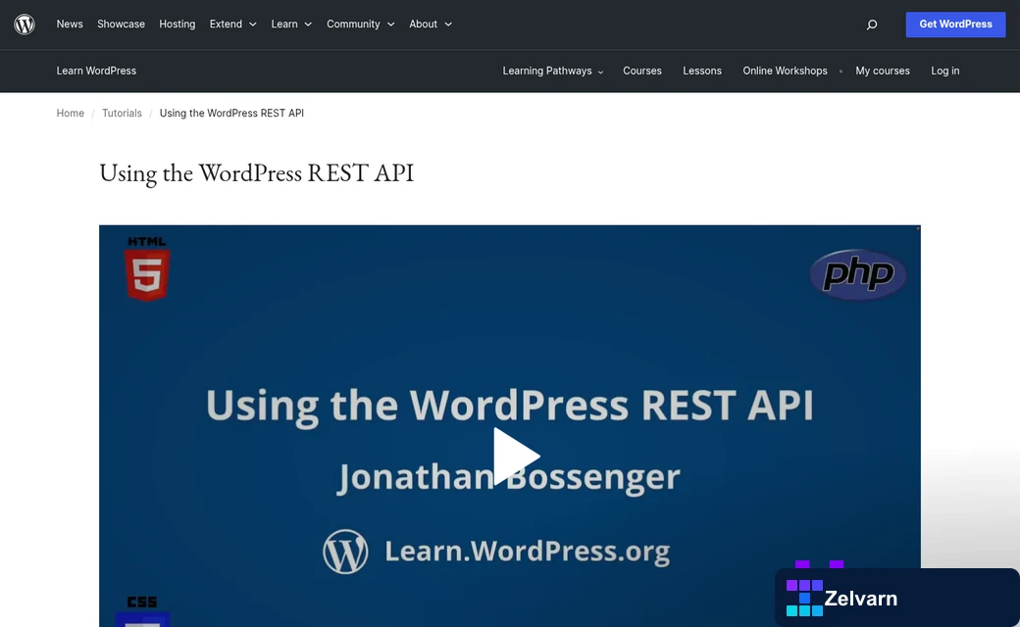Open the Tutorials breadcrumb link
Image resolution: width=1020 pixels, height=627 pixels.
(x=122, y=113)
